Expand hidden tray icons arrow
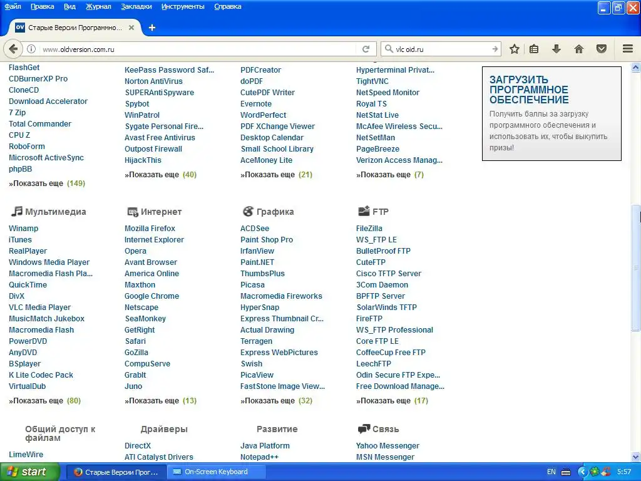 pos(582,472)
